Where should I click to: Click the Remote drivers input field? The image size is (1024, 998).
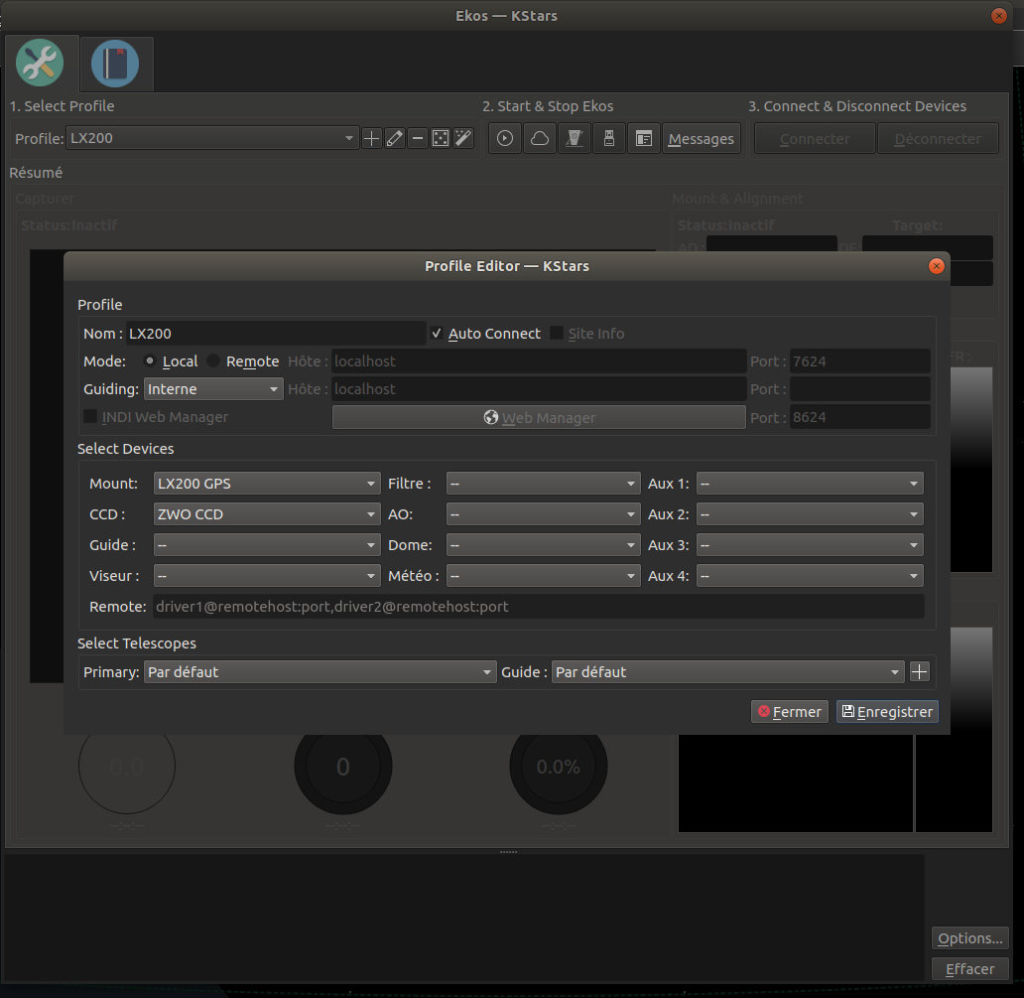click(539, 606)
